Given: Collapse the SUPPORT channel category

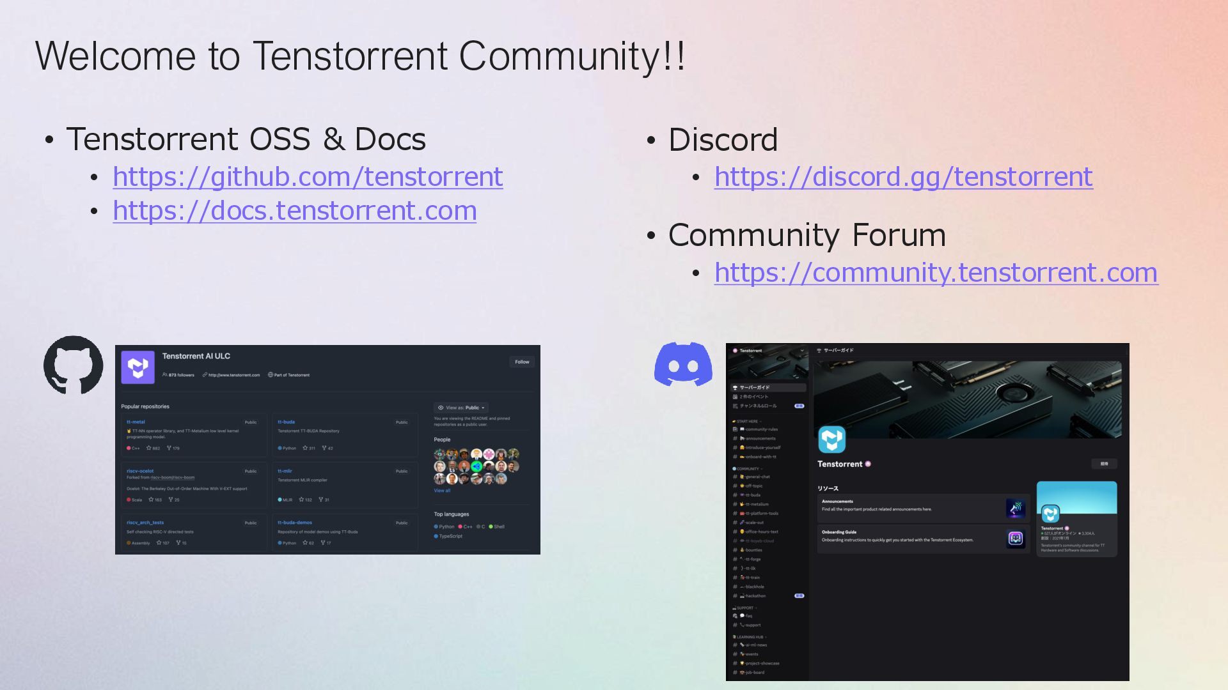Looking at the screenshot, I should point(745,608).
